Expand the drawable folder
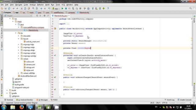Image resolution: width=196 pixels, height=110 pixels. [x=19, y=36]
